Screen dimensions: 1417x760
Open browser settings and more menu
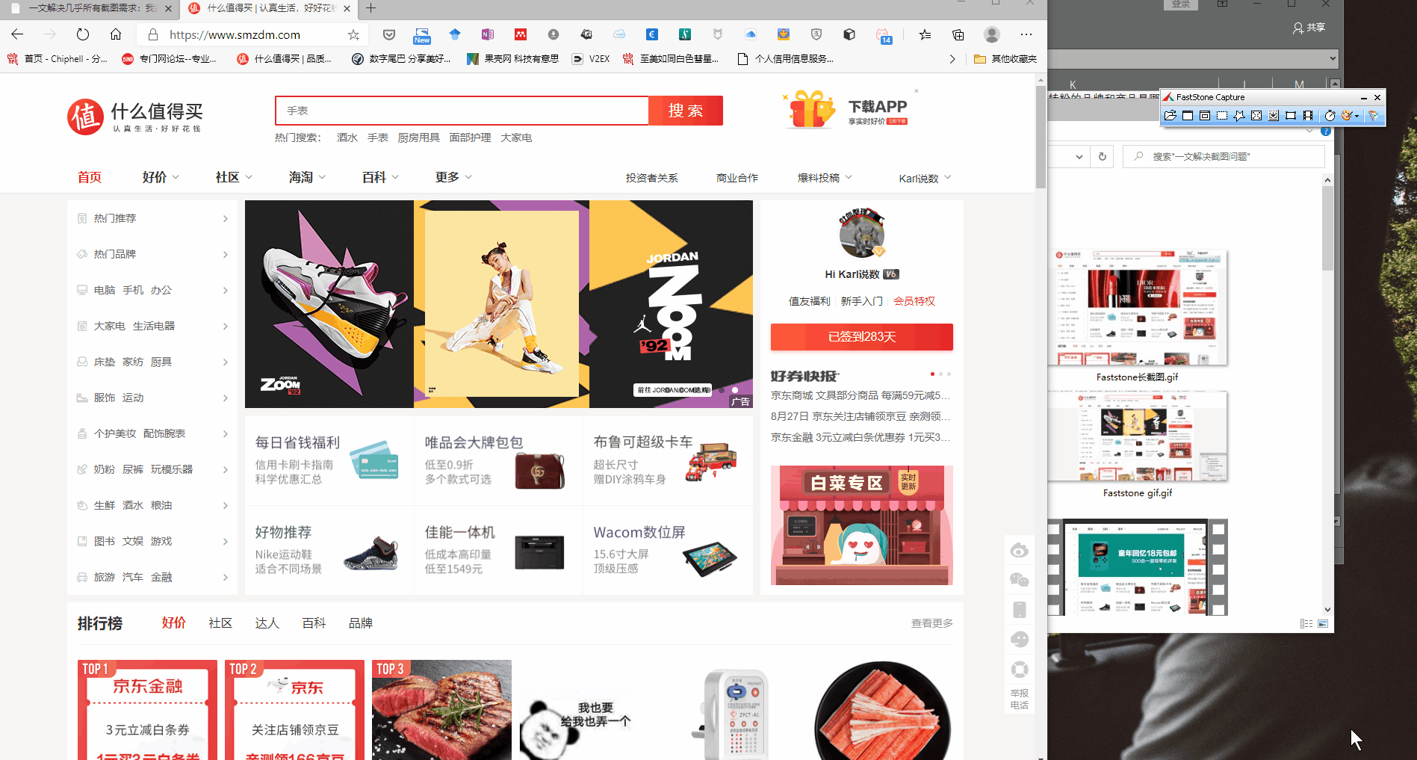[1026, 34]
